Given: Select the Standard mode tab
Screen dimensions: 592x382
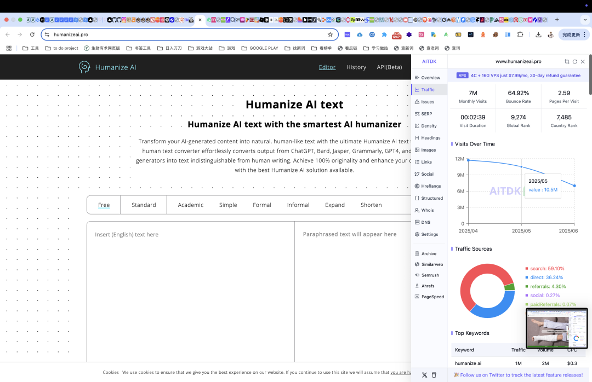Looking at the screenshot, I should pyautogui.click(x=144, y=205).
